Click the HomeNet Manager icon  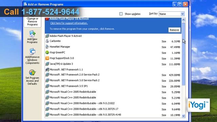(x=47, y=47)
